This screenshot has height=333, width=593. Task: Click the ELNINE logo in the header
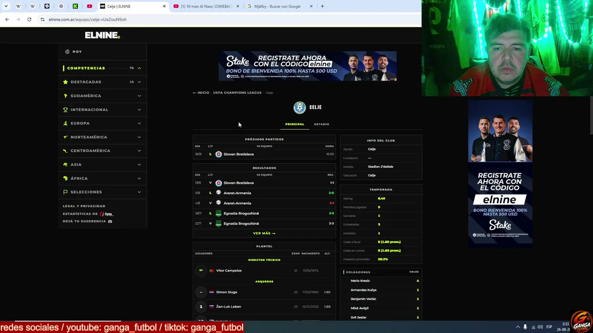click(x=102, y=35)
